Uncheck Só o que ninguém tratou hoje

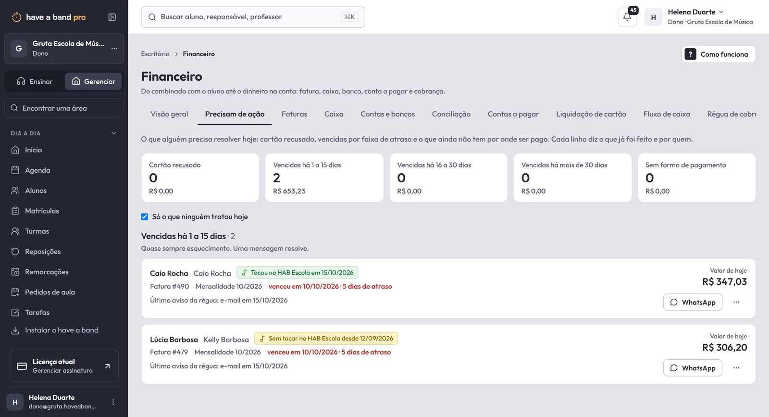coord(144,217)
